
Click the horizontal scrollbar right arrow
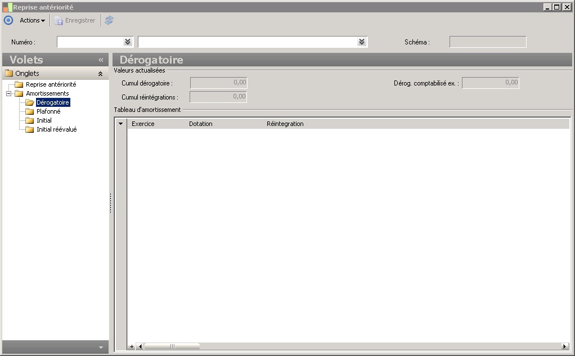(565, 346)
